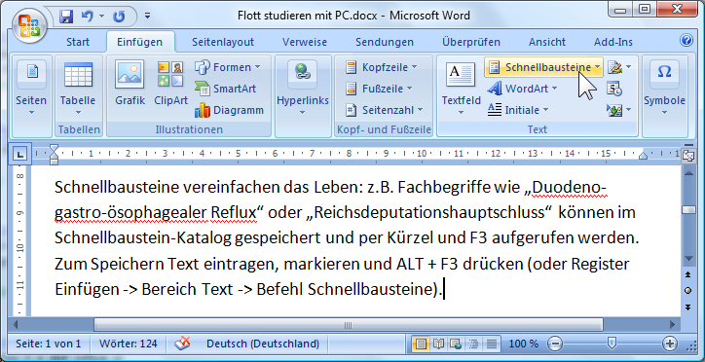
Task: Open the Schnellbausteine dropdown
Action: [x=544, y=67]
